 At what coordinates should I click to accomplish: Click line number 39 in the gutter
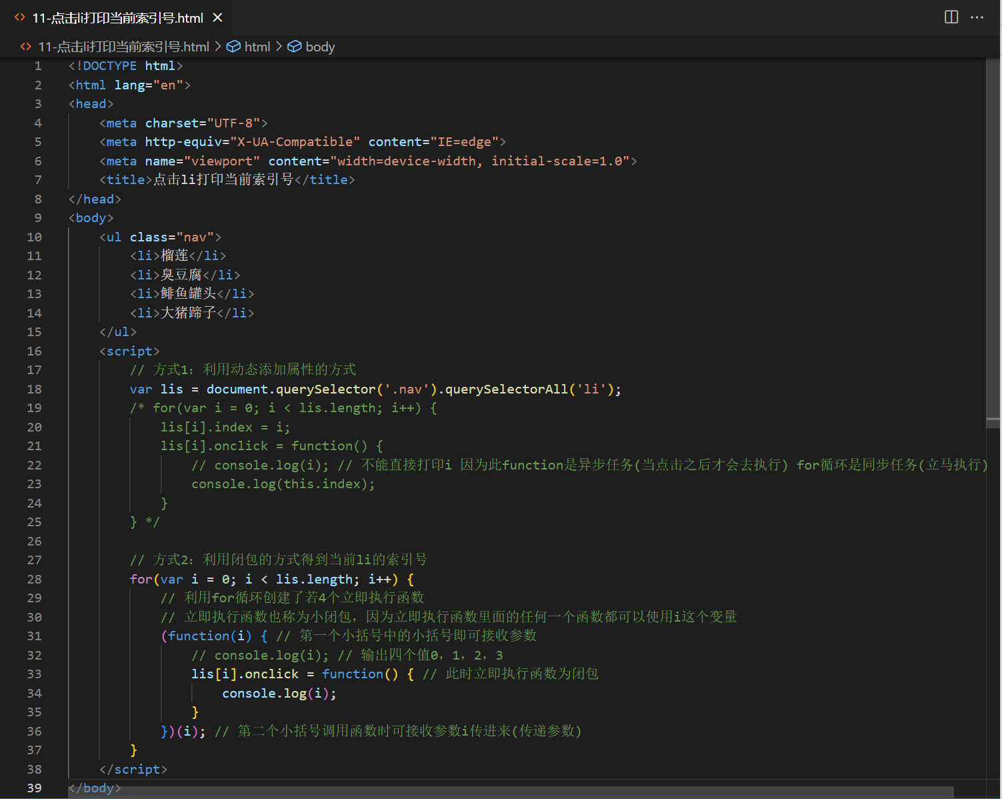[x=34, y=788]
